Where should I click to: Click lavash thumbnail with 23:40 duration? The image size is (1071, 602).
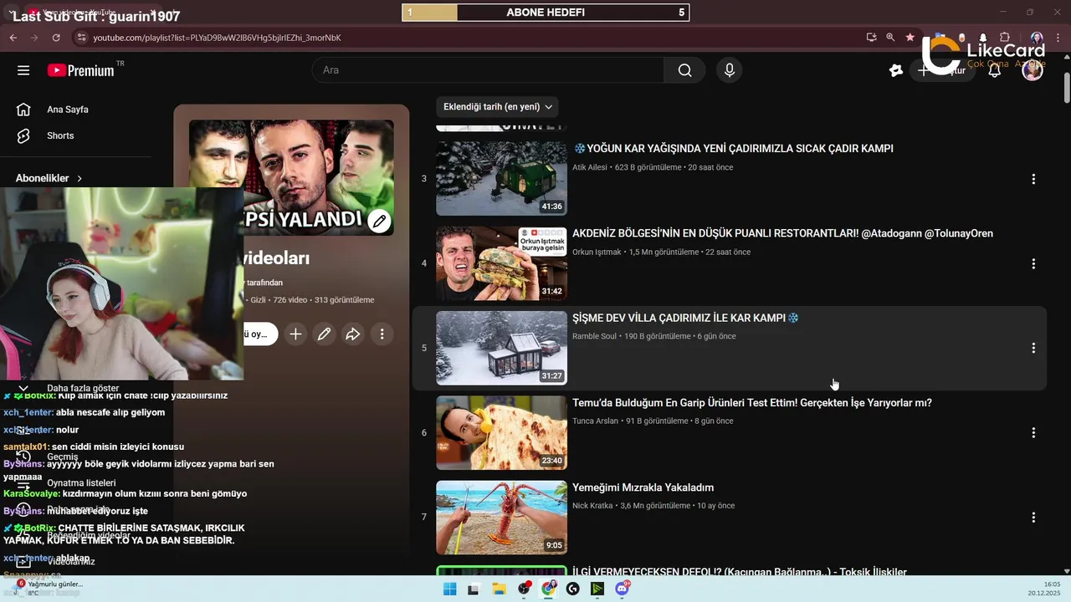(x=501, y=432)
